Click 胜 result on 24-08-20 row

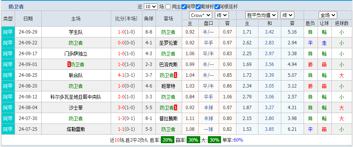point(311,86)
